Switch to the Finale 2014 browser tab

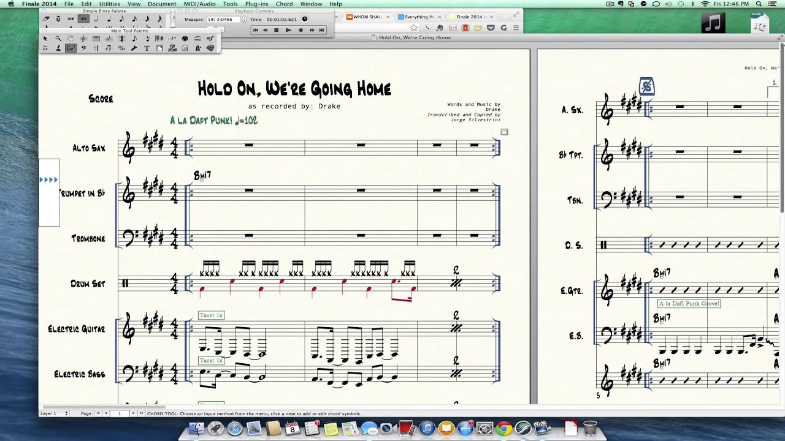472,17
